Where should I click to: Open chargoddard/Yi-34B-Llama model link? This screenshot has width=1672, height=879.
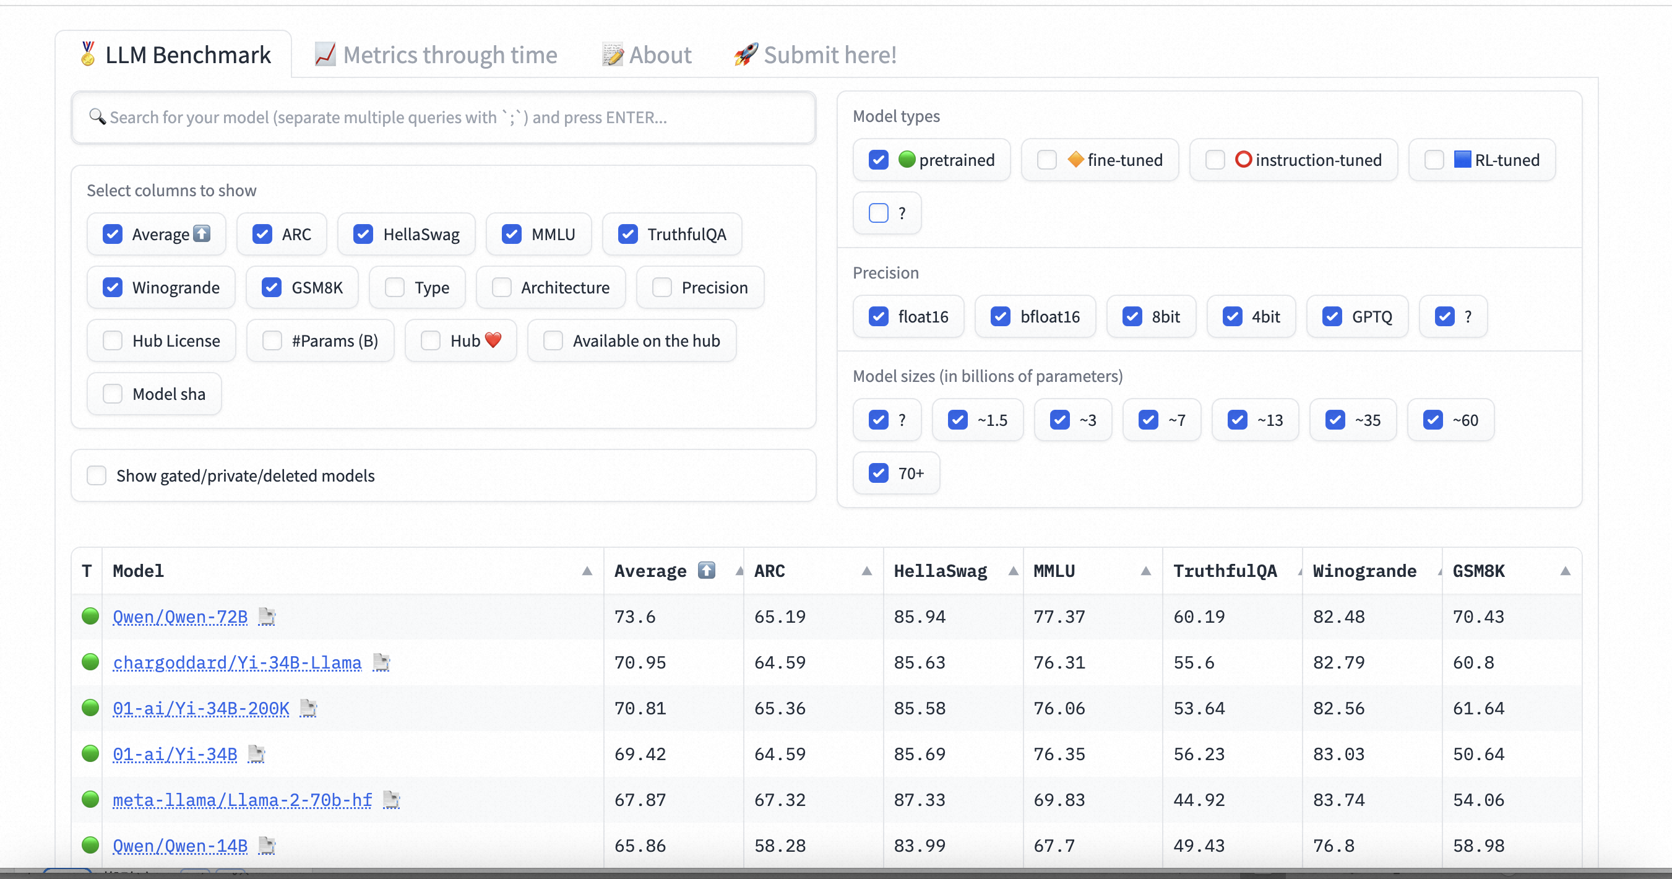tap(237, 663)
